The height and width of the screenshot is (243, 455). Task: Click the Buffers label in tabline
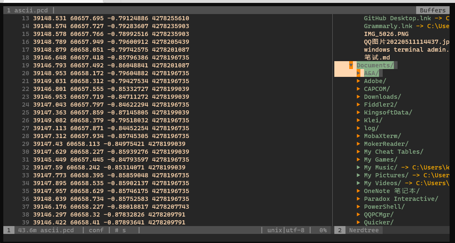click(x=433, y=10)
